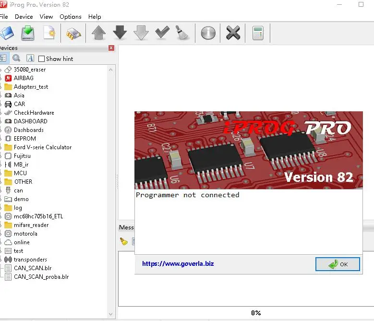Toggle the Show hint checkbox
374x321 pixels.
tap(41, 59)
